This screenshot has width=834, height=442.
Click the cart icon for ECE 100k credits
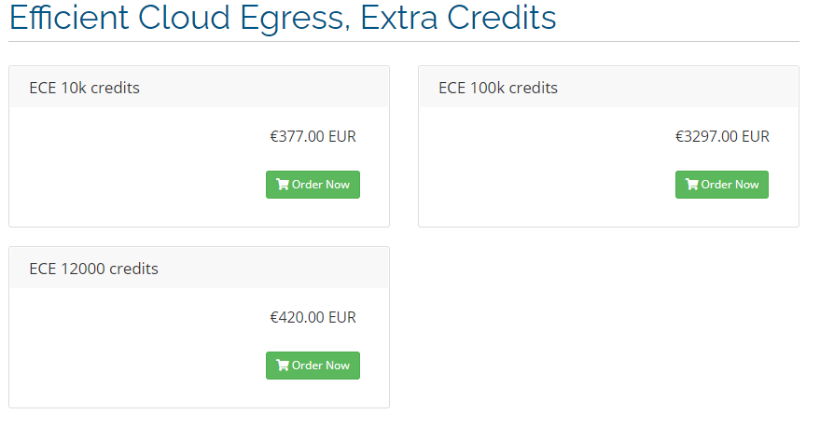coord(691,185)
